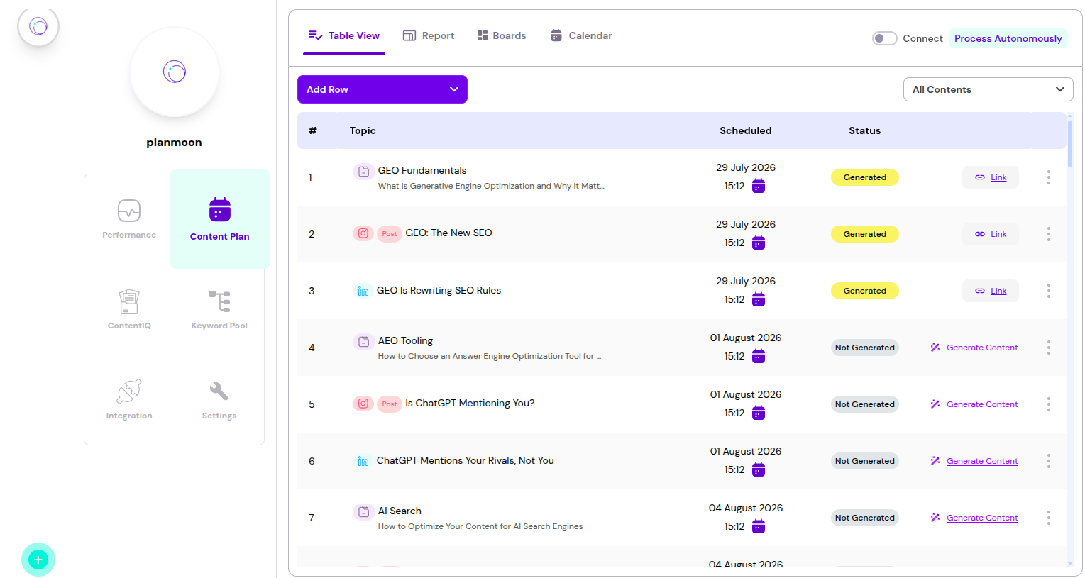This screenshot has width=1085, height=578.
Task: Click the large planmoon profile avatar
Action: (x=175, y=72)
